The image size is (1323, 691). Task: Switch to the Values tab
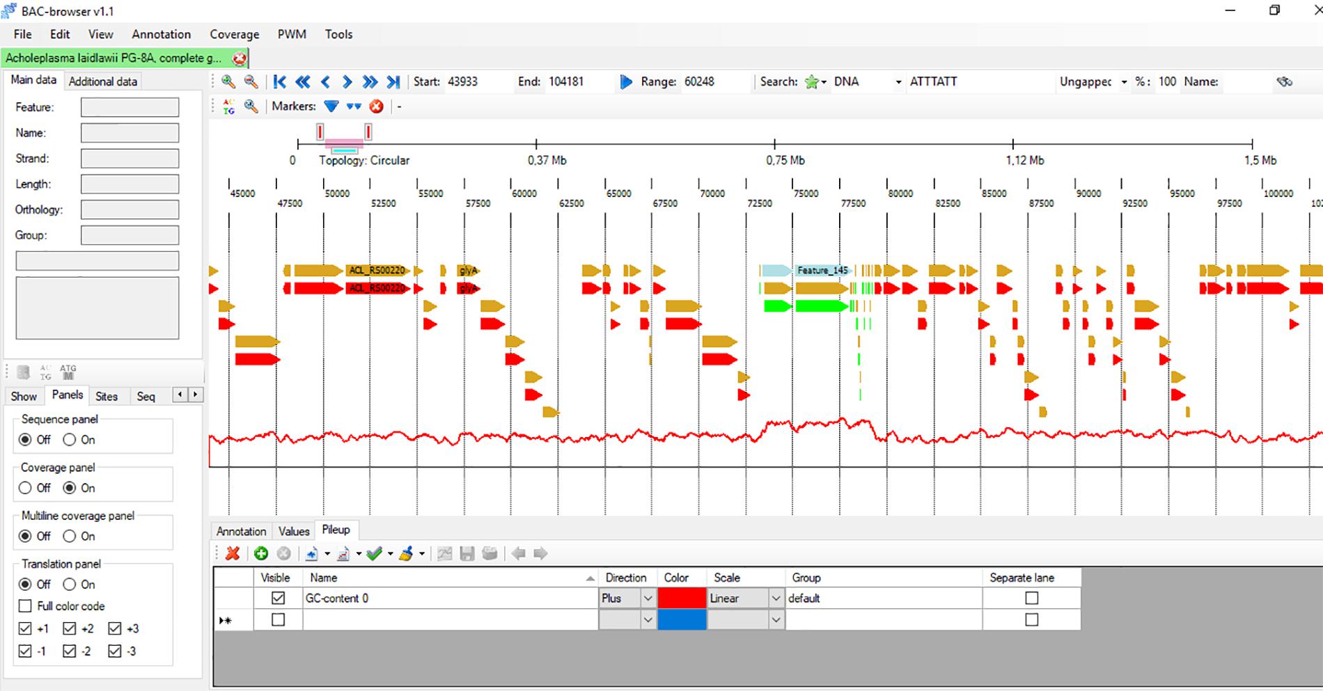294,531
